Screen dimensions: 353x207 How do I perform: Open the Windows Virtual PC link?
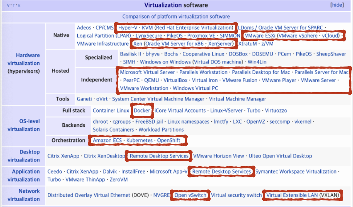[x=196, y=88]
